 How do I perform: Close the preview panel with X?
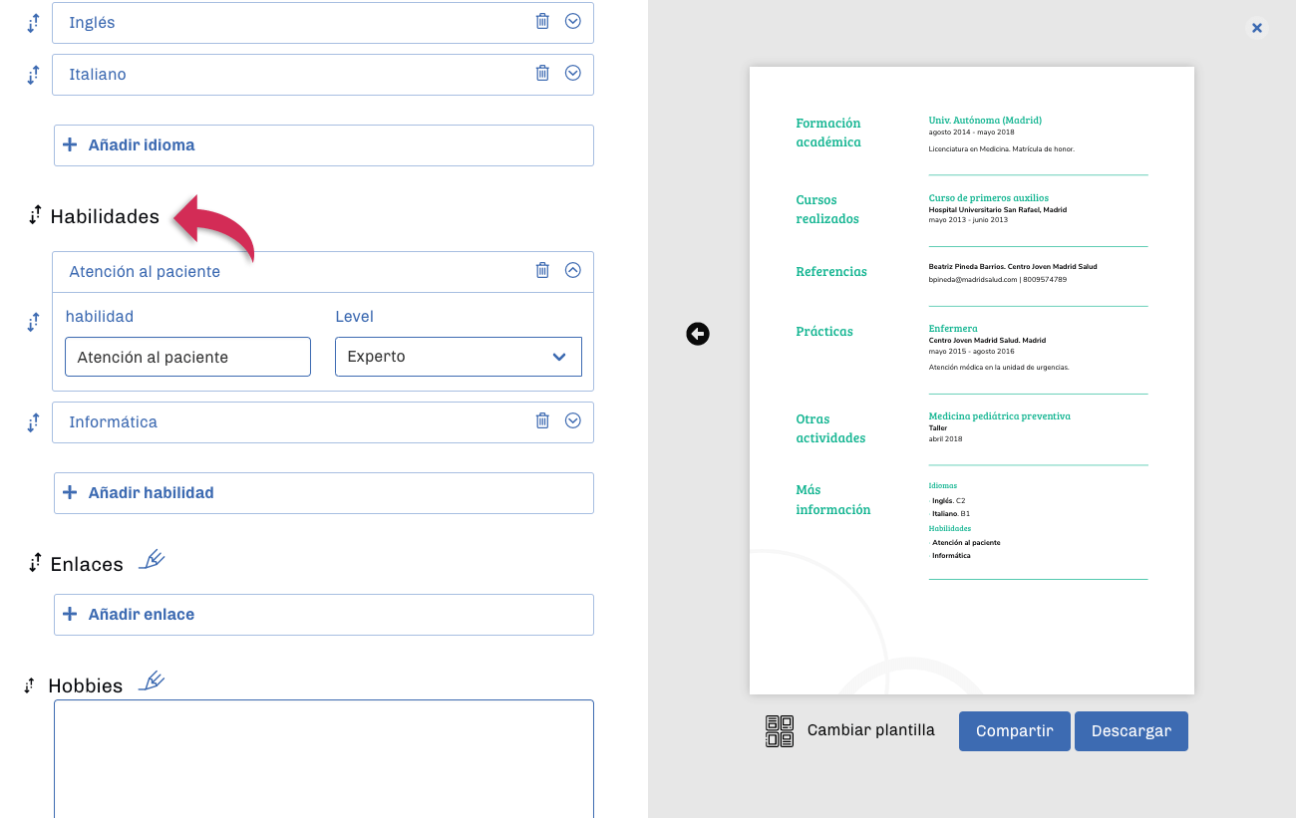1257,28
